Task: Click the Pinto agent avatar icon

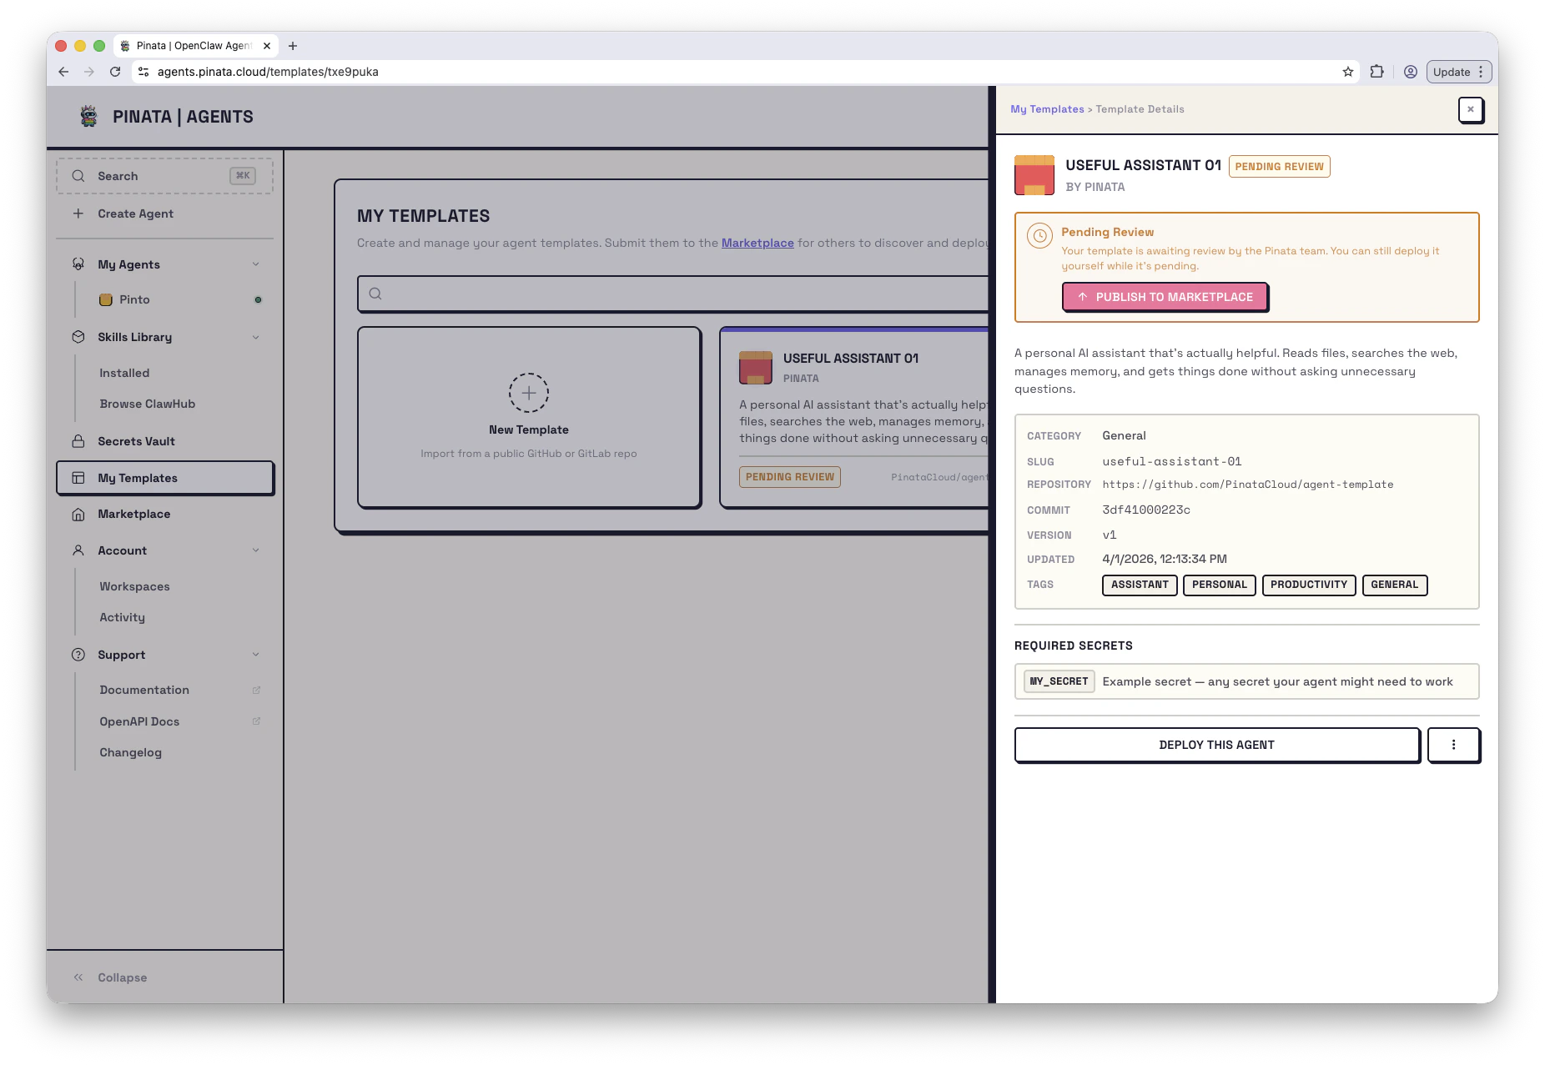Action: click(106, 299)
